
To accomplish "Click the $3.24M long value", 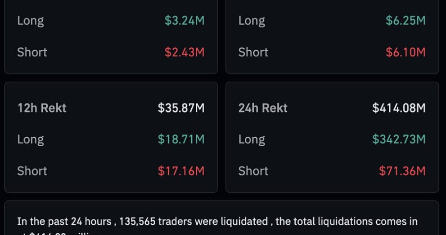I will (x=184, y=21).
